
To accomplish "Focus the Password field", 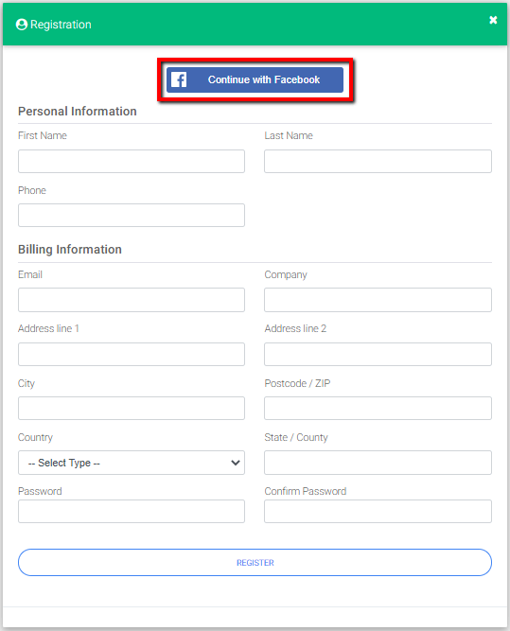I will (x=132, y=511).
